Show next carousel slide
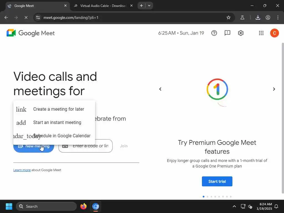Image resolution: width=284 pixels, height=213 pixels. tap(274, 89)
